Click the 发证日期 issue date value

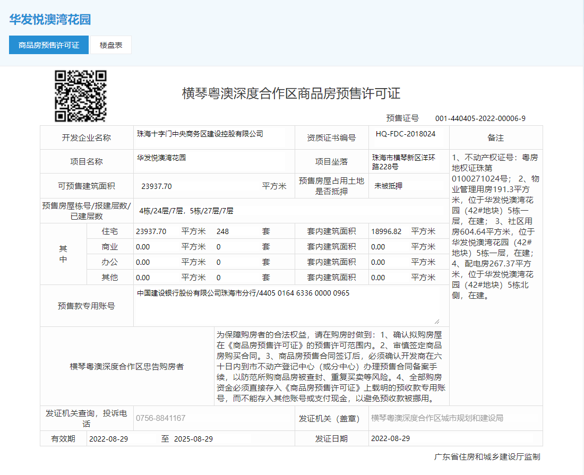[391, 438]
